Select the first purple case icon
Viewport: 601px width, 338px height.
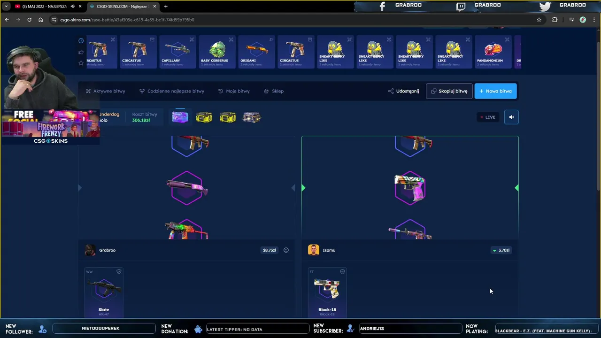coord(180,117)
